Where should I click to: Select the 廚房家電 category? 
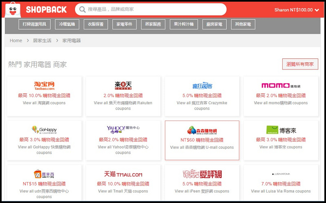pyautogui.click(x=214, y=24)
